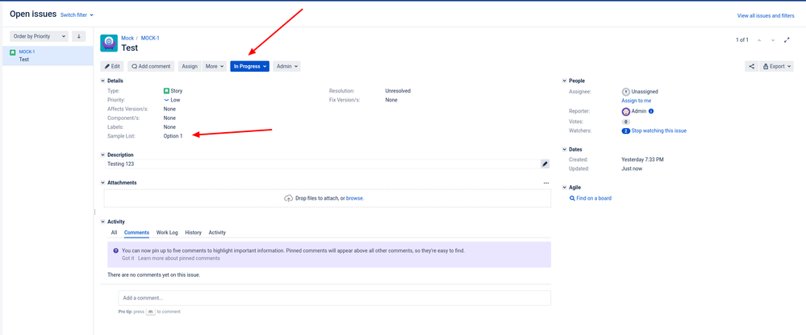Screen dimensions: 806x335
Task: Click the Option 1 Sample List value
Action: coord(173,136)
